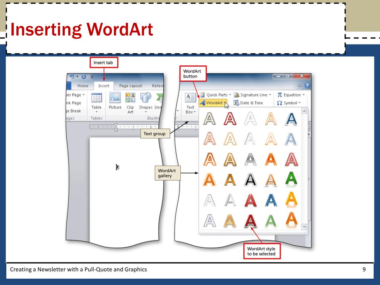Click the Redo icon in the Quick Access Toolbar
This screenshot has height=285, width=380.
[83, 77]
